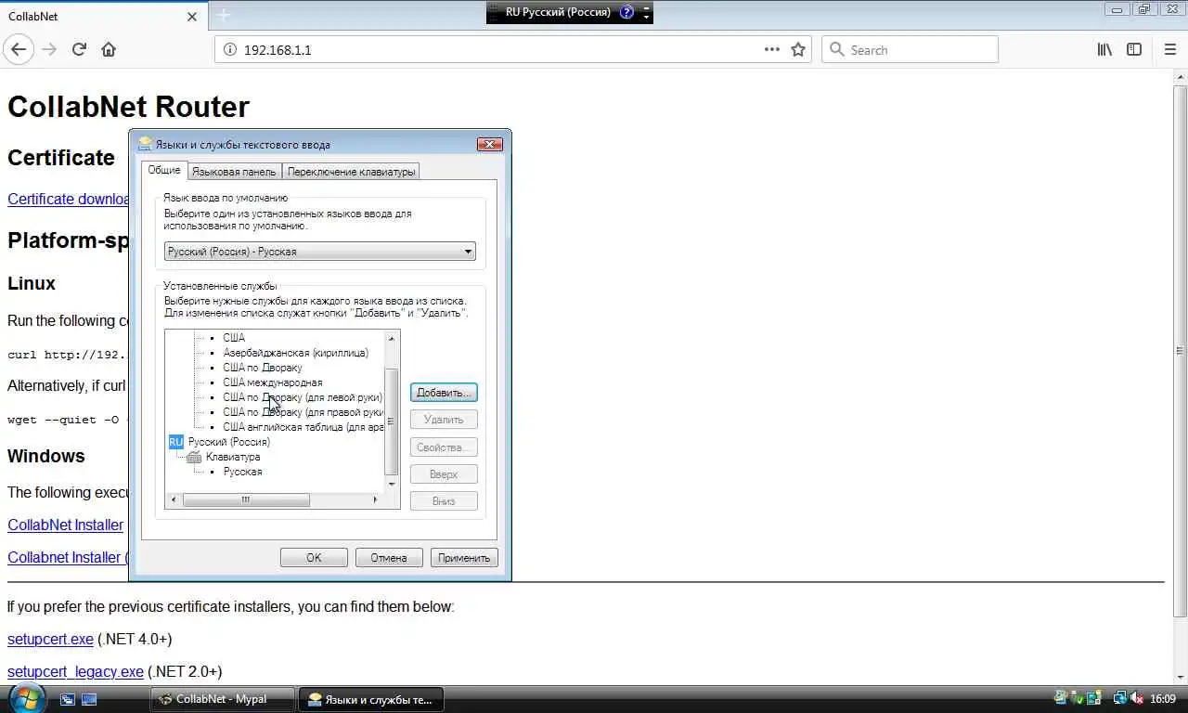
Task: Open the Certificate download link
Action: click(x=69, y=199)
